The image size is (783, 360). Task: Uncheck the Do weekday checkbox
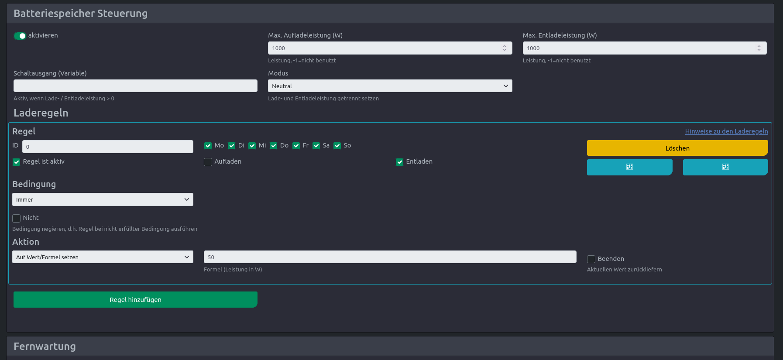[273, 146]
